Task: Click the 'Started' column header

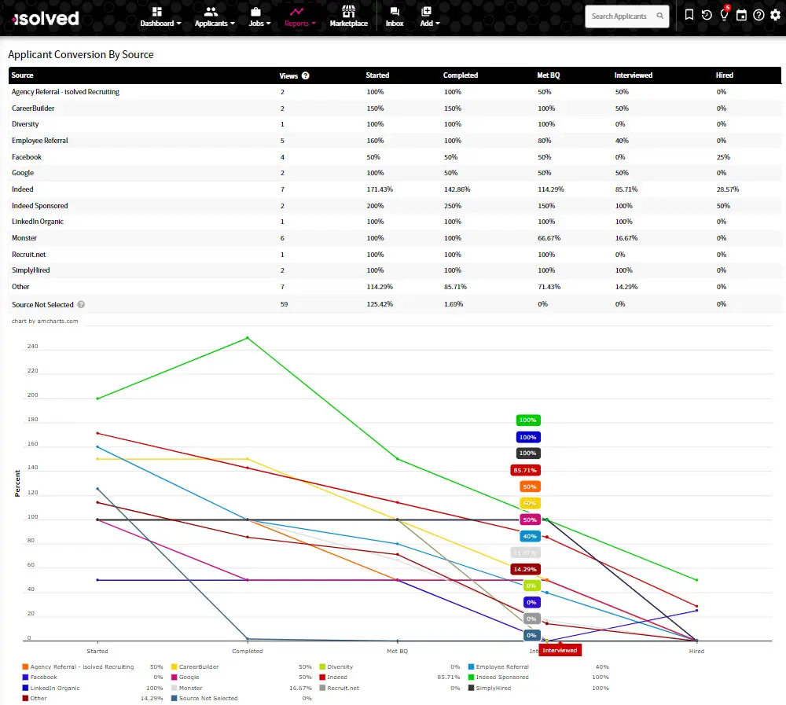Action: point(377,75)
